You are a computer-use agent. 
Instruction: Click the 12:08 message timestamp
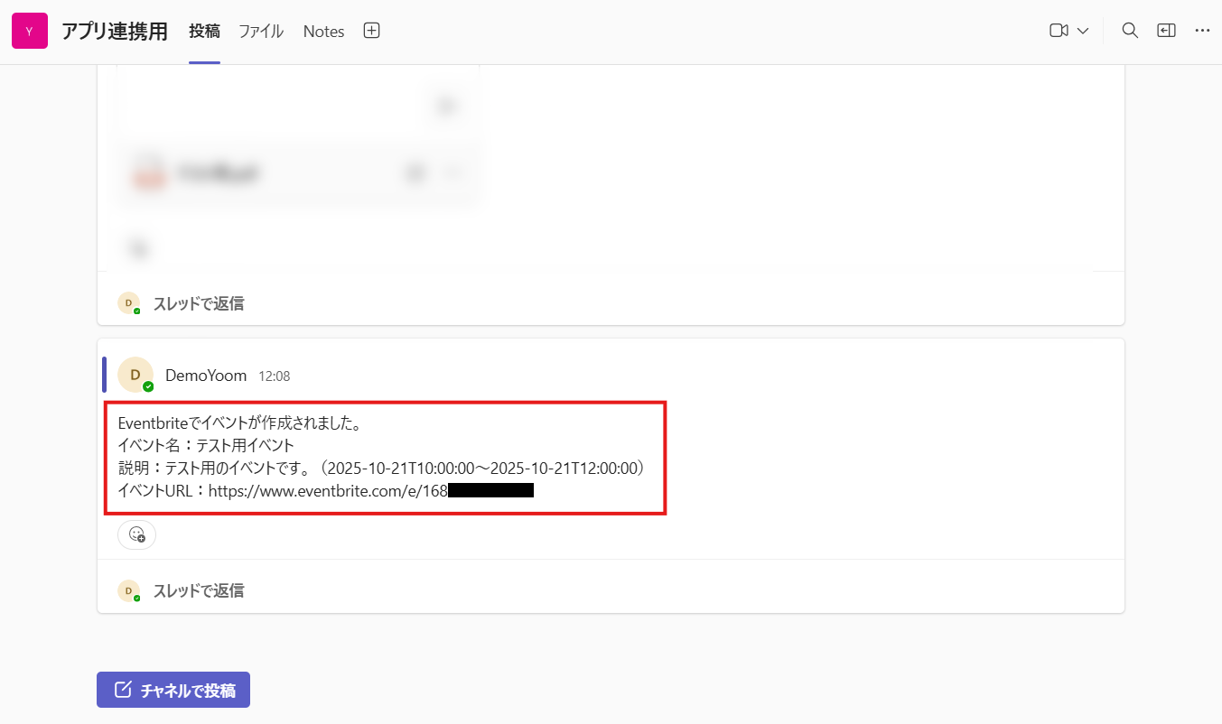point(275,376)
